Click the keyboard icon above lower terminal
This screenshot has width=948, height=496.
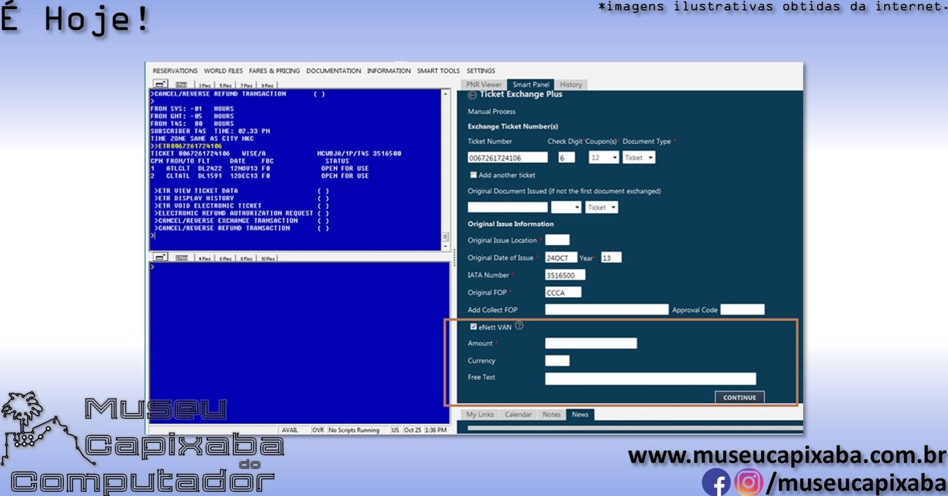181,258
